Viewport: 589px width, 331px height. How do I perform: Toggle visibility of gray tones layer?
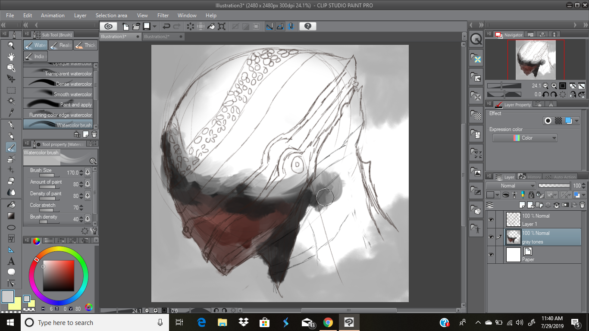(491, 237)
